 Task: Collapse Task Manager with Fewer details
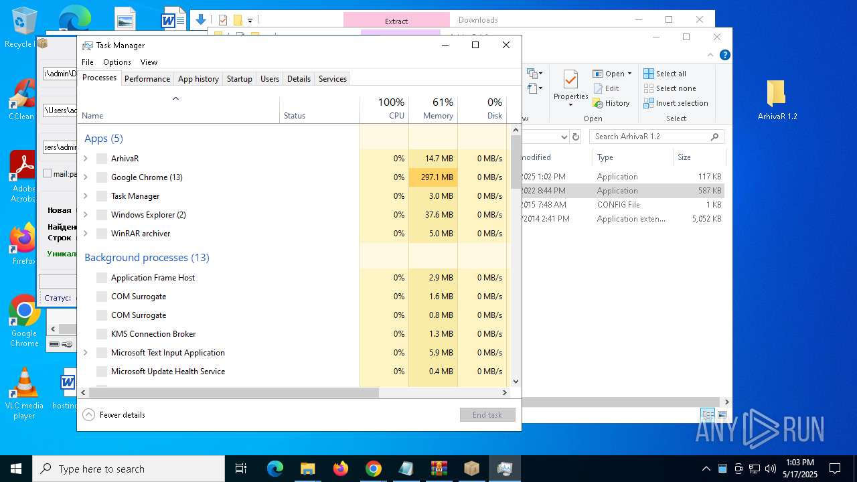coord(114,415)
